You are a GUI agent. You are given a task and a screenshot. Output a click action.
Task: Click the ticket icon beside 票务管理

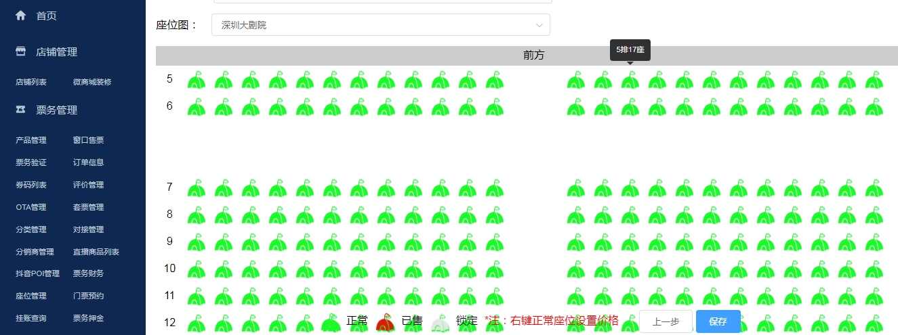coord(21,110)
